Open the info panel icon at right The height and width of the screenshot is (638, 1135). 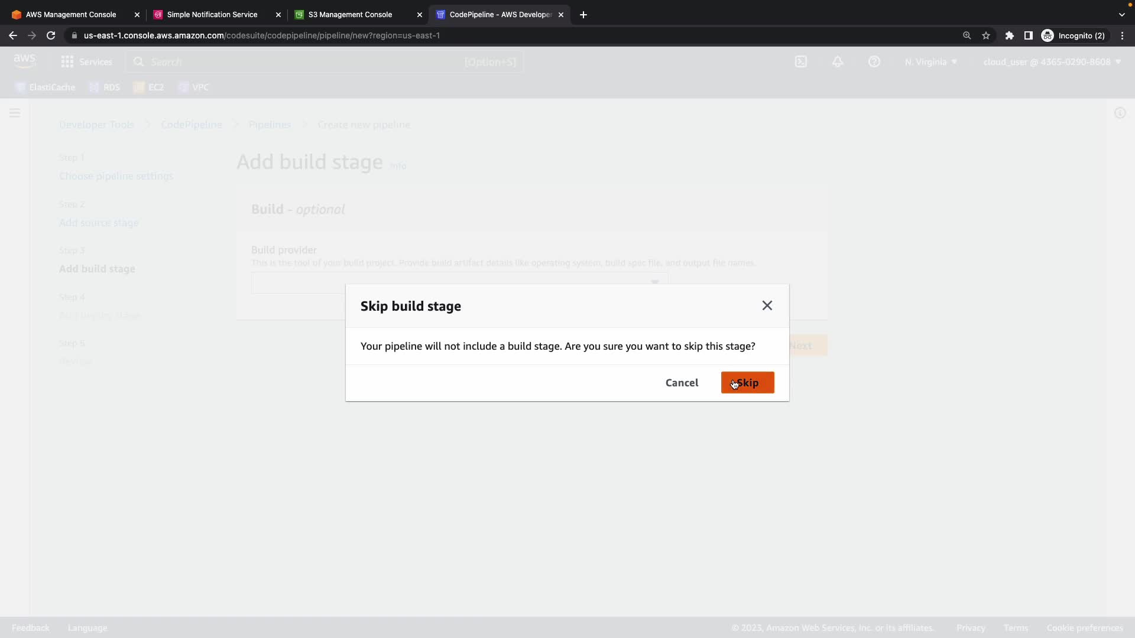(x=1120, y=113)
